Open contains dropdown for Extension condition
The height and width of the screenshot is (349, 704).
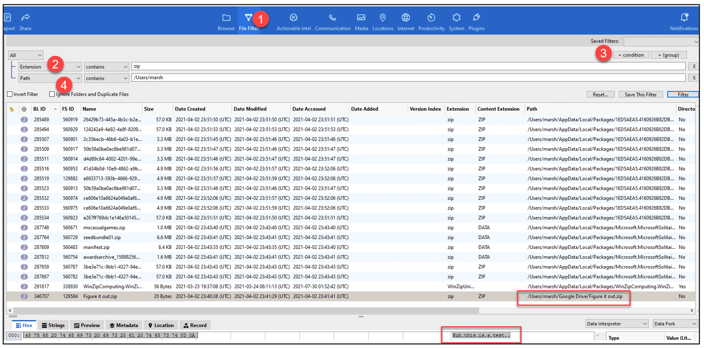click(x=106, y=67)
